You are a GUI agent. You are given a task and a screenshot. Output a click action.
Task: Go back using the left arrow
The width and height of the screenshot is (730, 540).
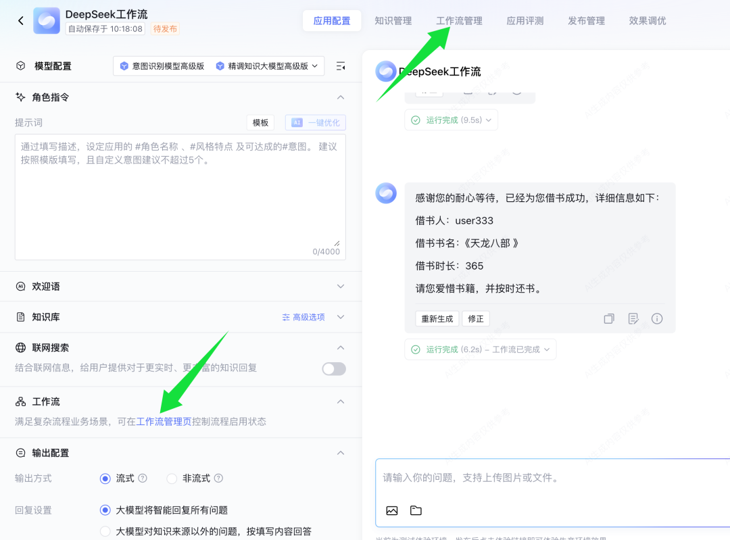(x=20, y=20)
